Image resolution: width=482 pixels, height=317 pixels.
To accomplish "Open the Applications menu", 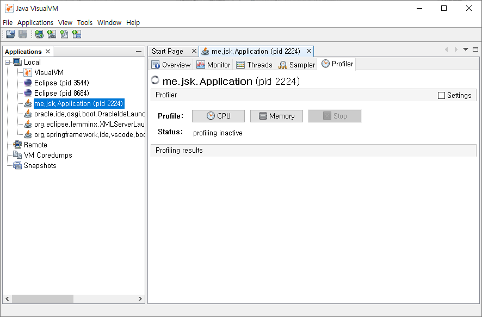I will coord(35,23).
